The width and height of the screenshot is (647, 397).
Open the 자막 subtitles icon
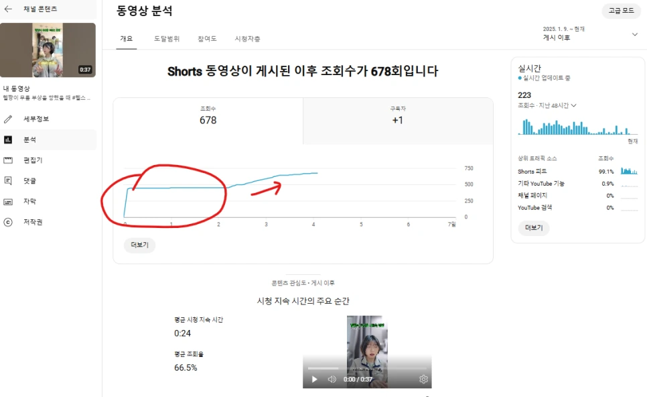tap(8, 202)
